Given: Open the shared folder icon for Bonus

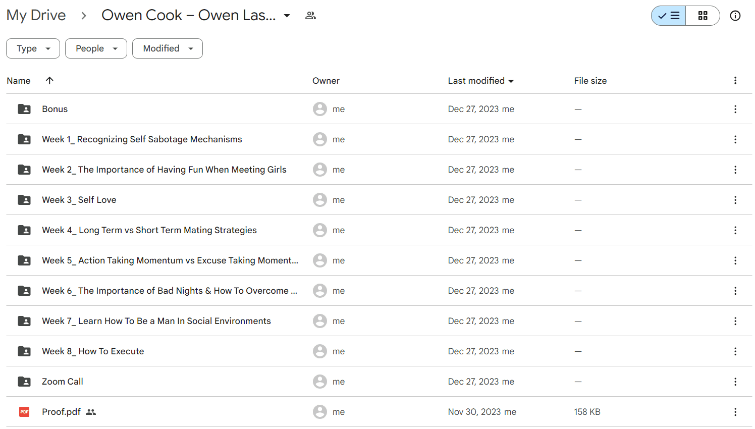Looking at the screenshot, I should (24, 109).
